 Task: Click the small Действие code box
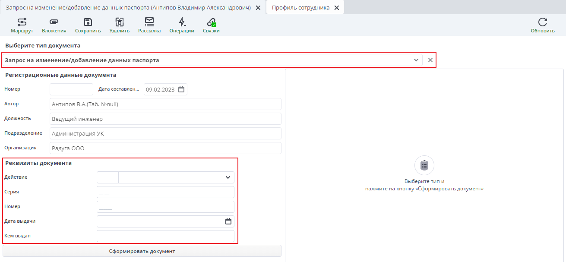[x=108, y=177]
